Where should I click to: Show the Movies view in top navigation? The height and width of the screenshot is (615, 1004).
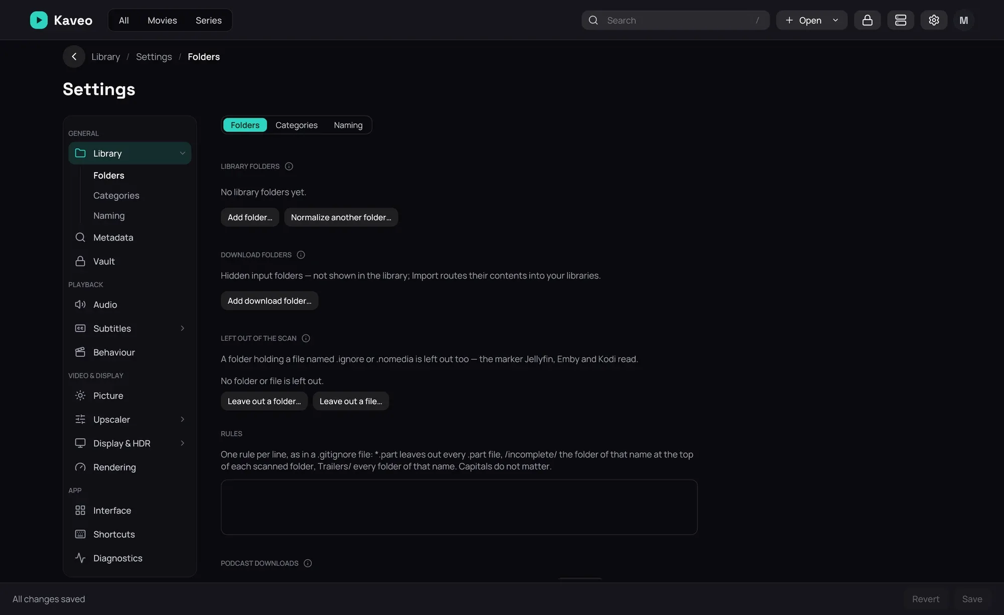tap(162, 20)
